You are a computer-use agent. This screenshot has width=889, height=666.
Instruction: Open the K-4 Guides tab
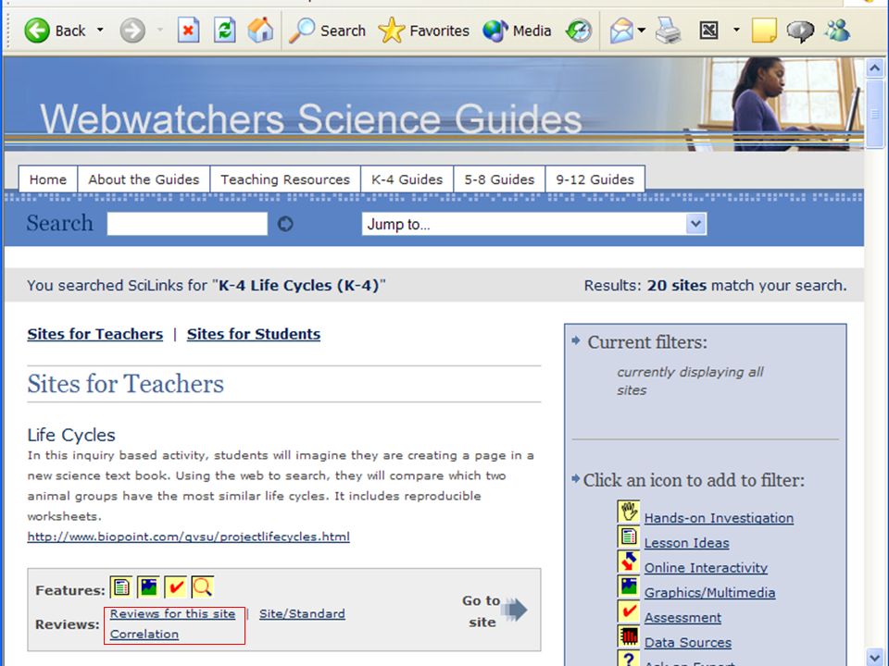[x=407, y=179]
